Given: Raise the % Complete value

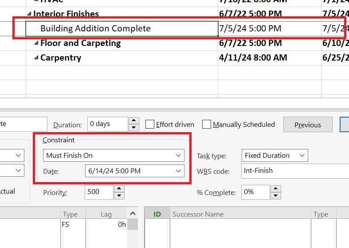Looking at the screenshot, I should coord(275,189).
